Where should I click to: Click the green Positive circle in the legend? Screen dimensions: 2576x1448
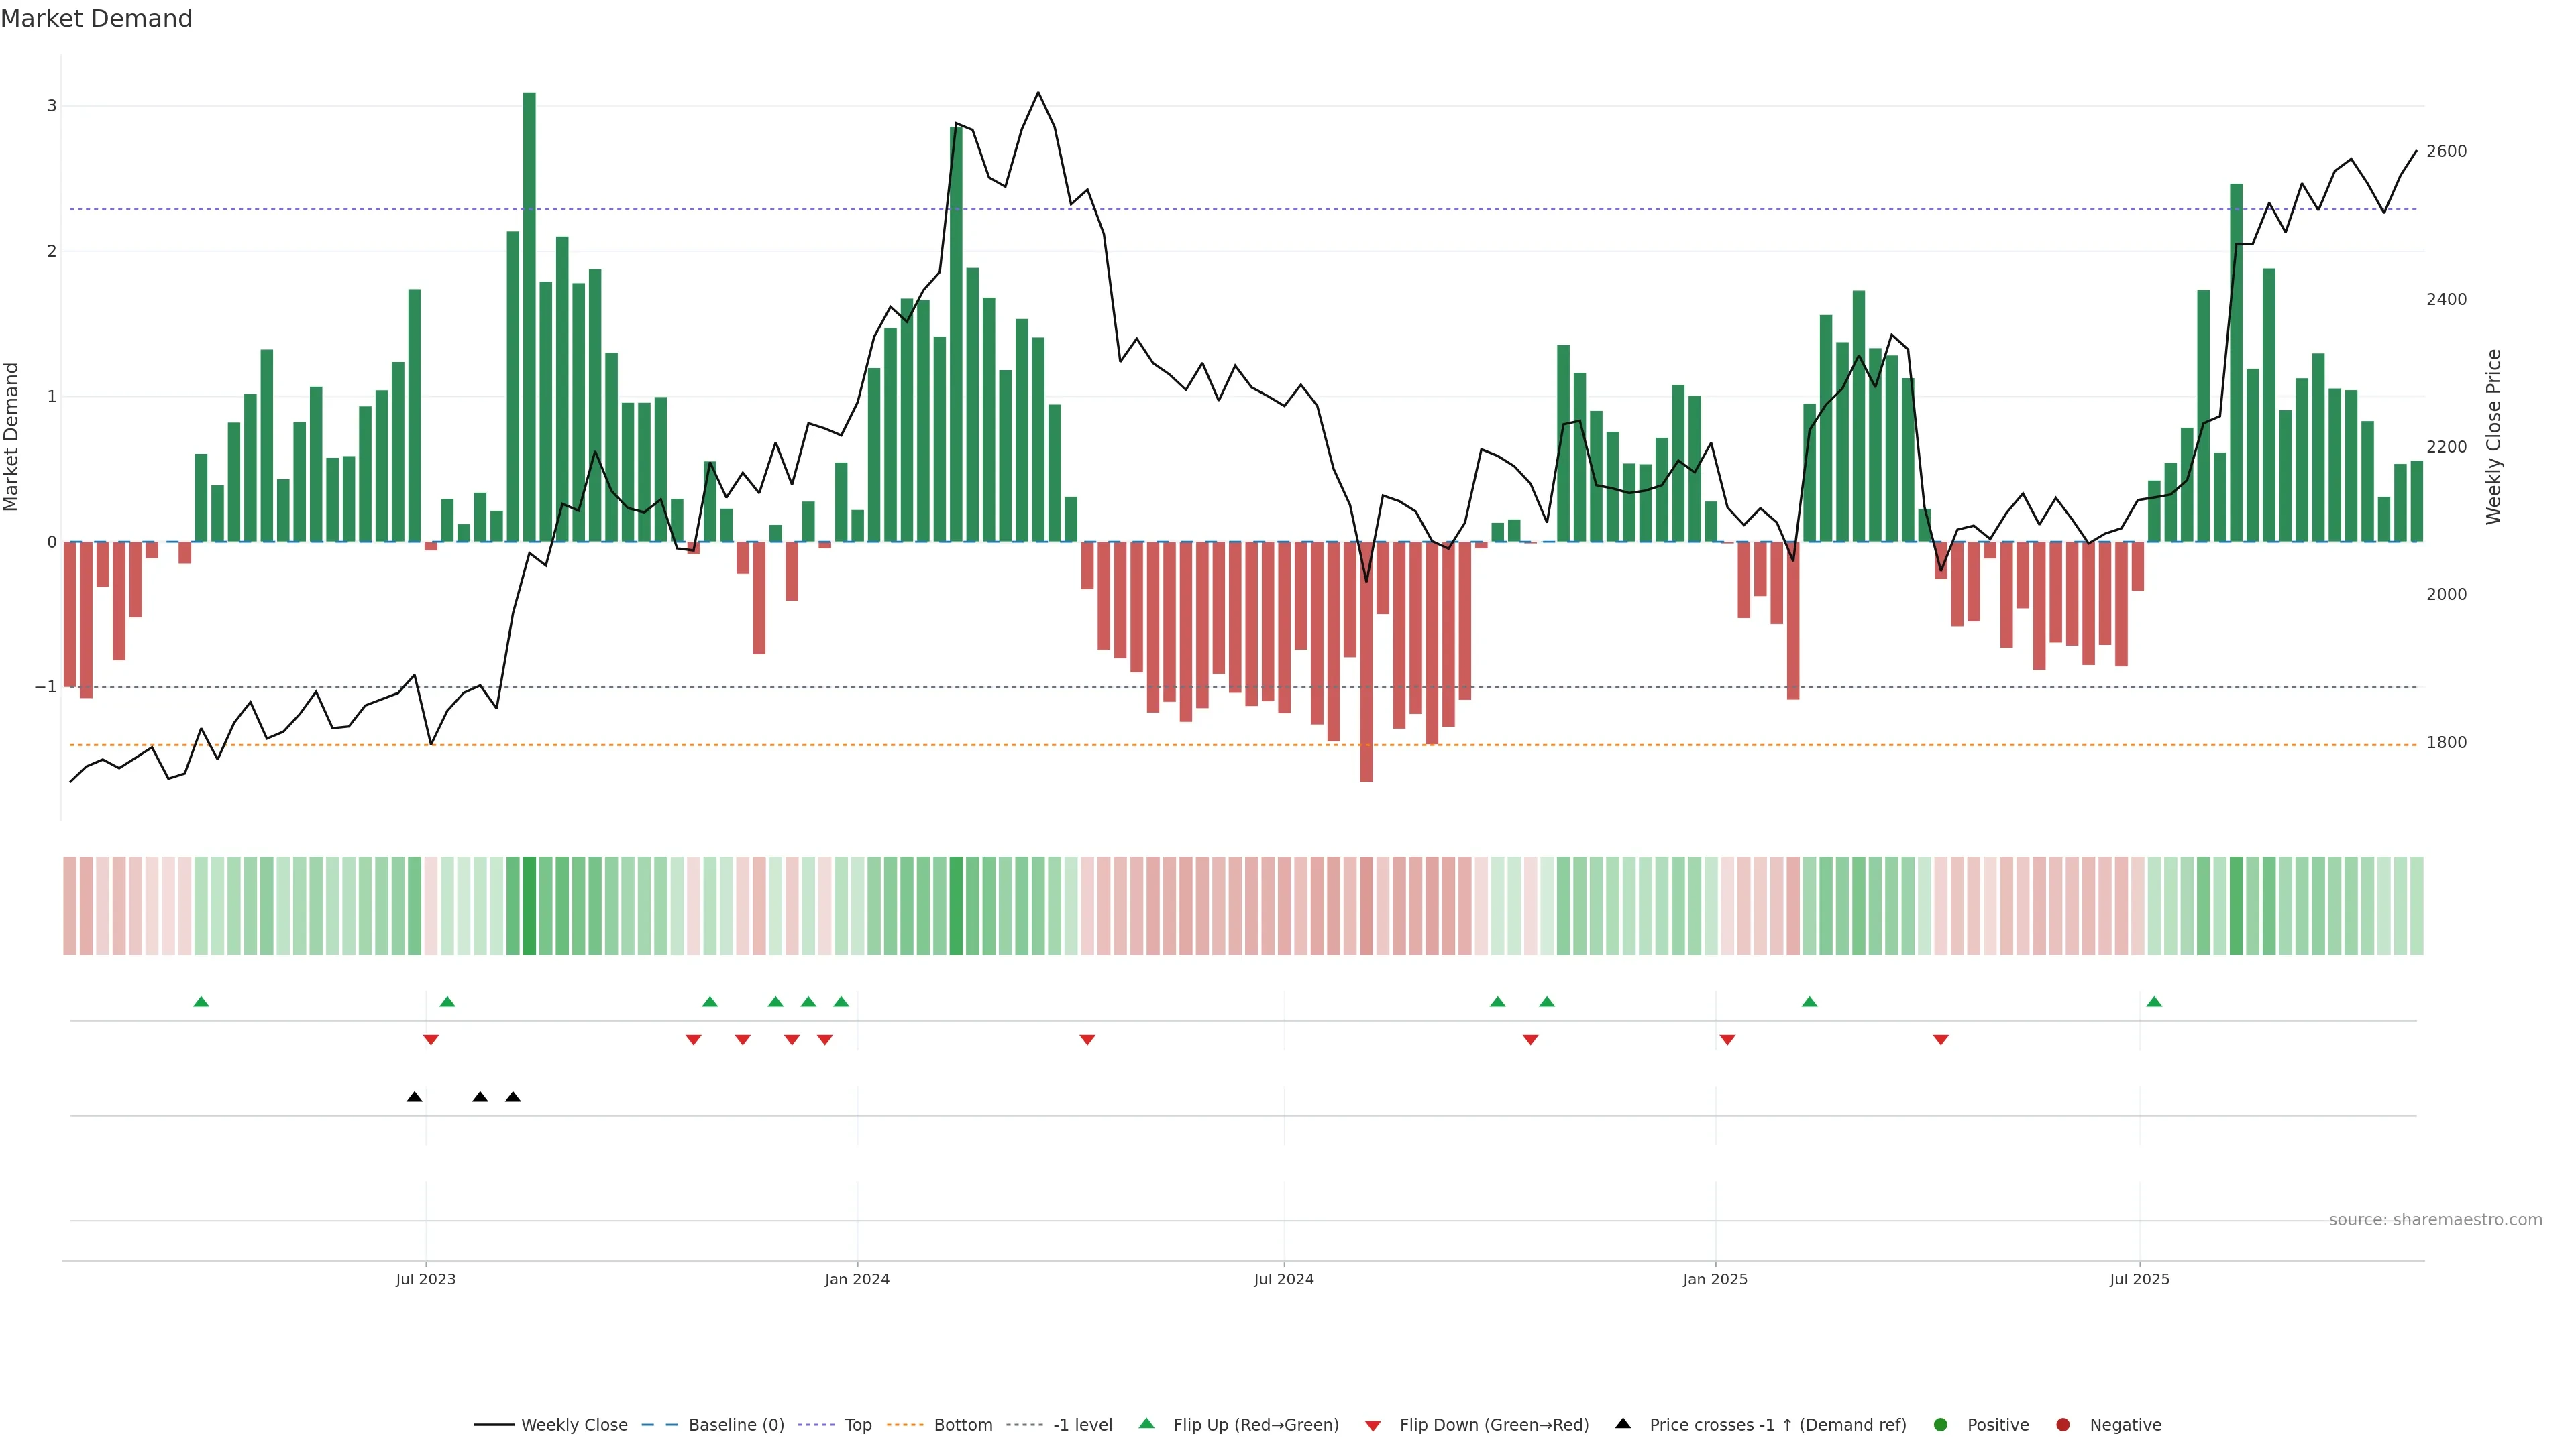point(1941,1425)
